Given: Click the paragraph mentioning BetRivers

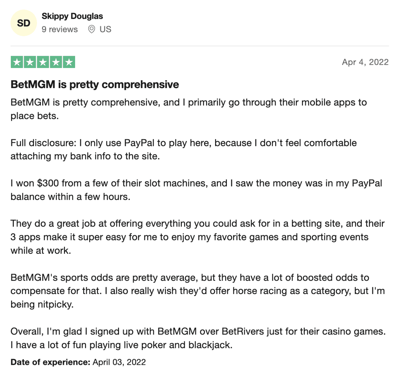Looking at the screenshot, I should point(198,338).
